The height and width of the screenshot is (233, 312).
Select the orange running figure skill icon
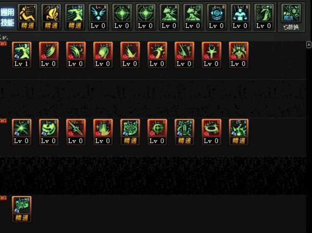[28, 17]
